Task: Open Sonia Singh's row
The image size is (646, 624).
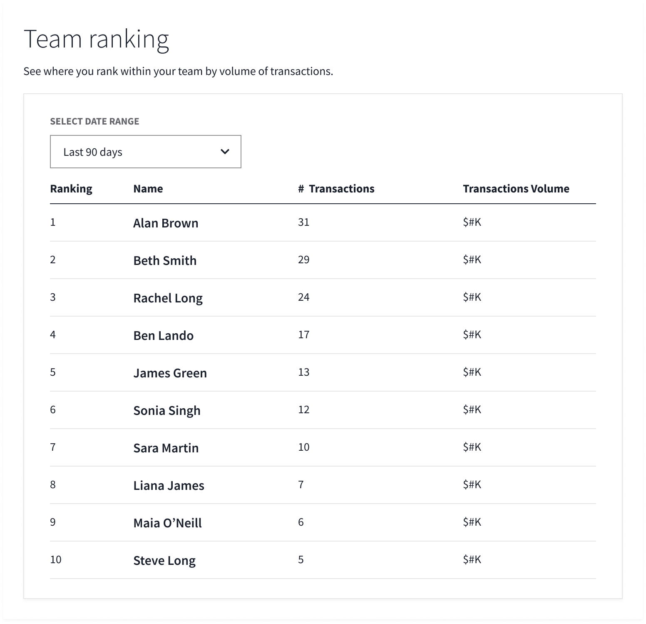Action: 167,411
